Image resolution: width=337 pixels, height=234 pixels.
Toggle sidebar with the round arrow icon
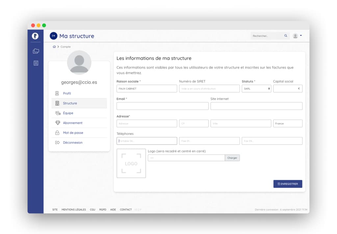(53, 36)
